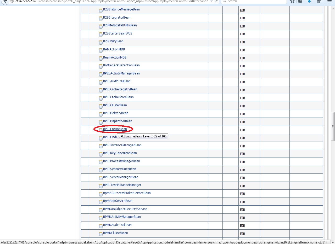
Task: Click the EJB type cell for BeamActionMDB
Action: 249,58
